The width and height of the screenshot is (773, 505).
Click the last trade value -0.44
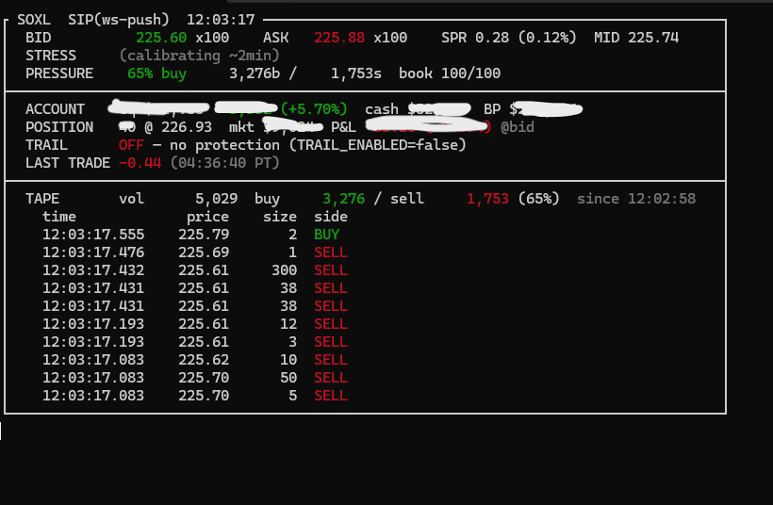pyautogui.click(x=140, y=163)
